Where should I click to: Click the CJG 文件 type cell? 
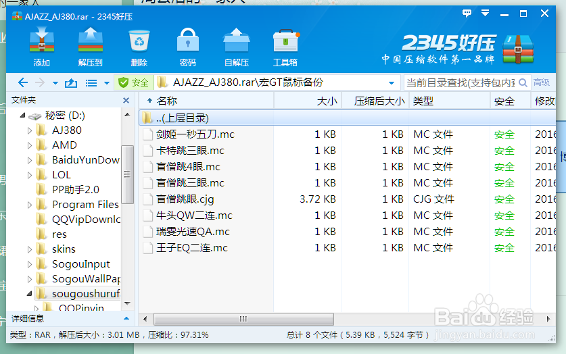coord(433,199)
